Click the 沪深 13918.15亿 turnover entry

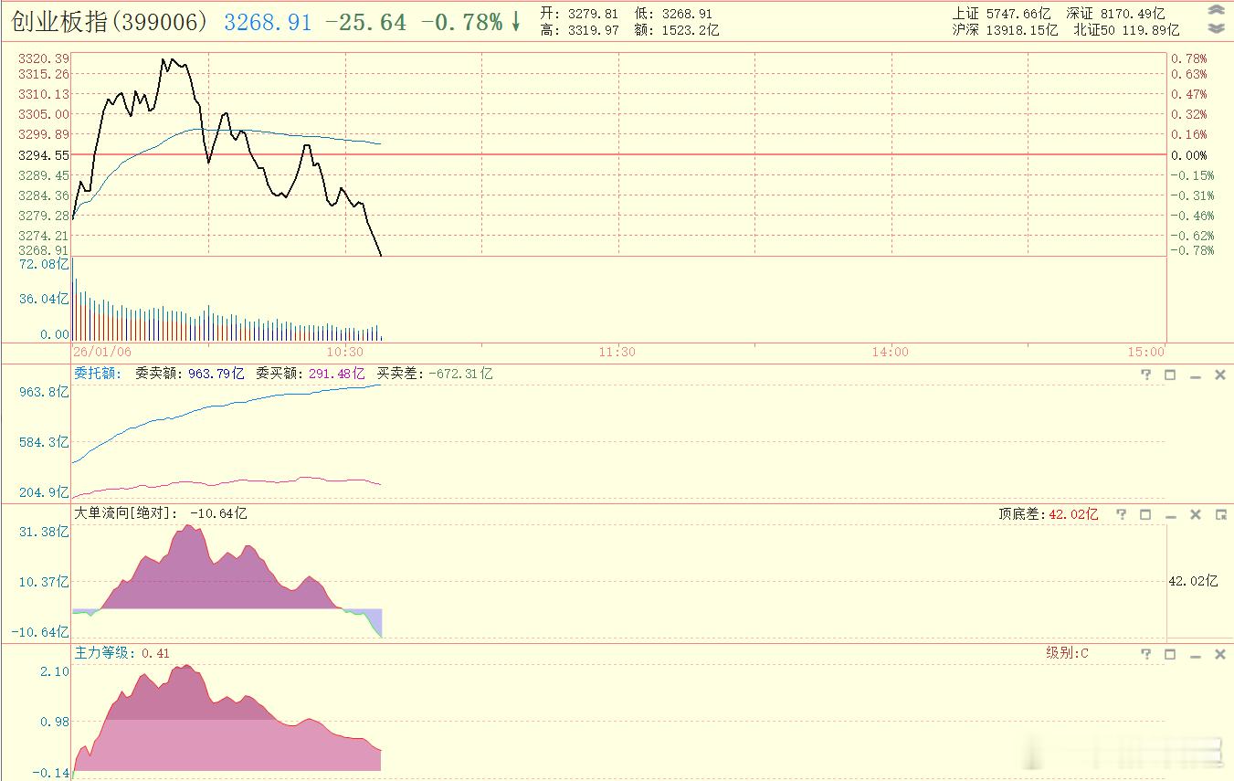(x=1005, y=30)
